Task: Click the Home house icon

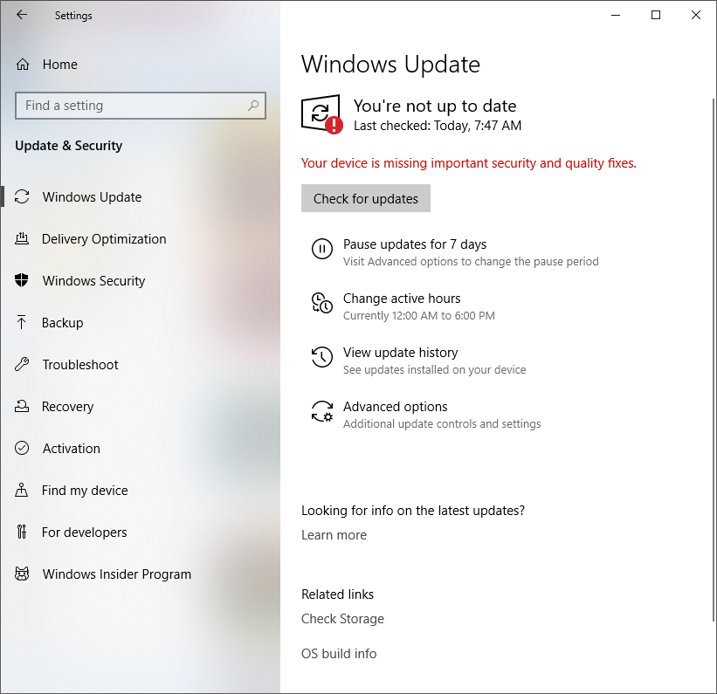Action: (23, 65)
